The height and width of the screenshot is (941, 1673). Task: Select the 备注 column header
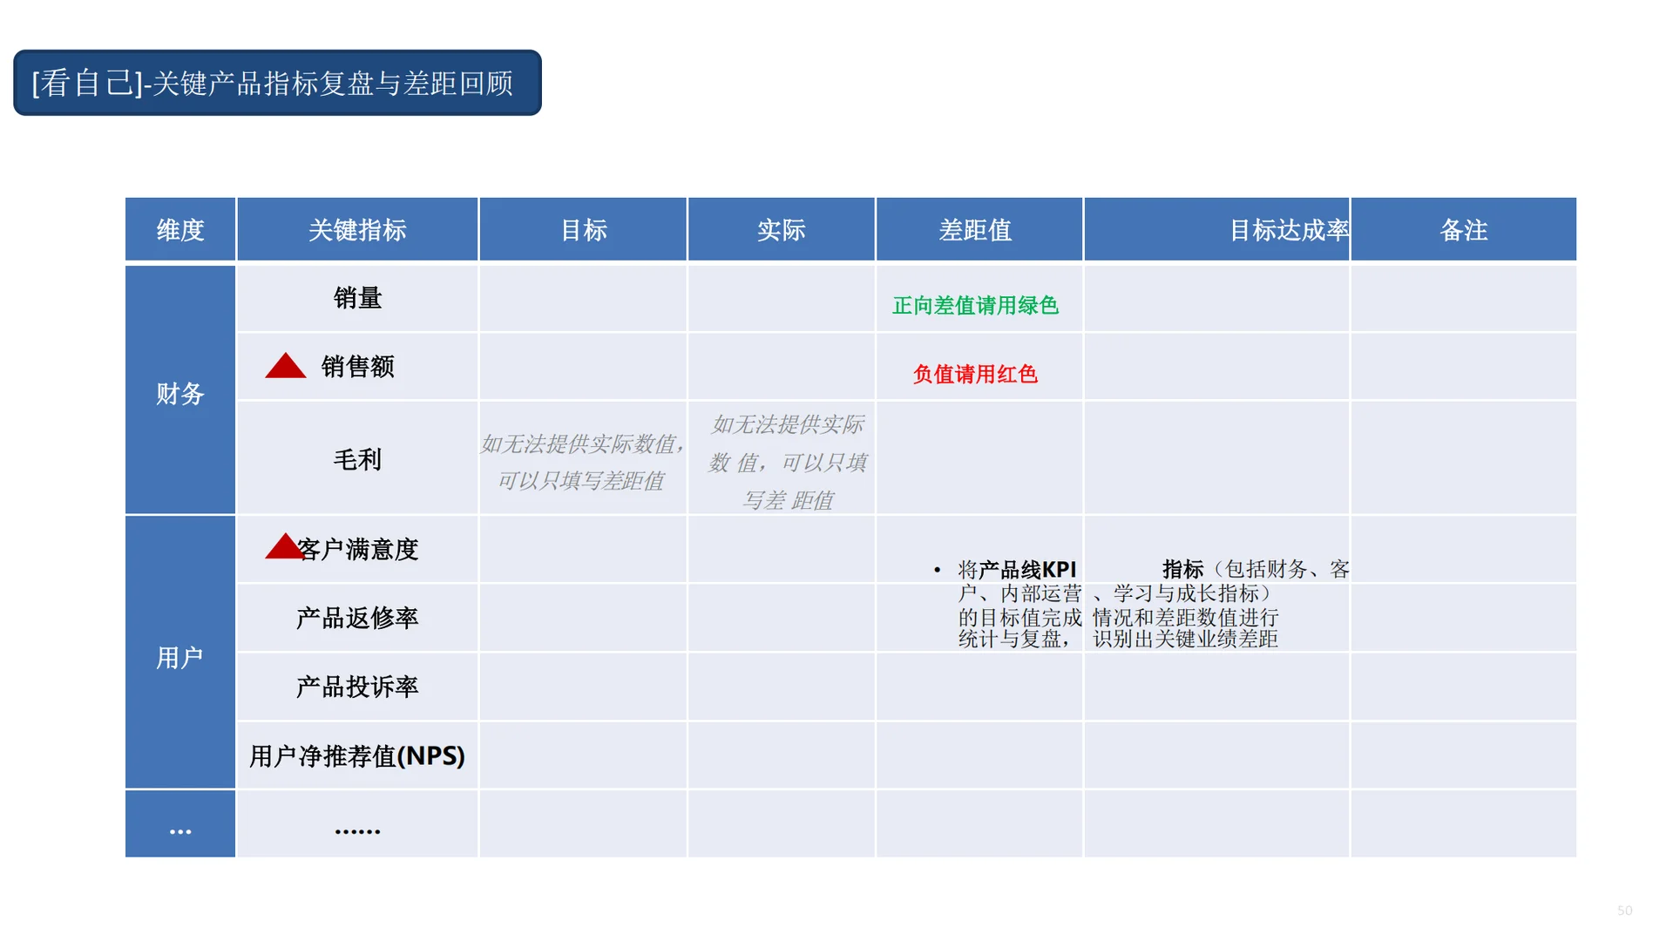[1464, 229]
